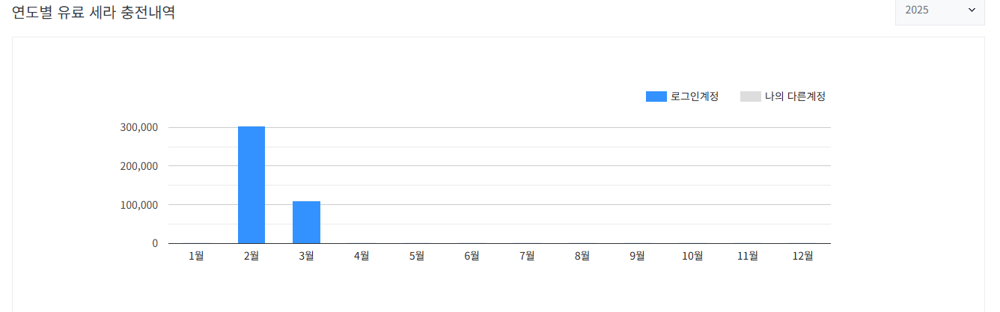
Task: Click the 8월 axis label
Action: click(x=582, y=256)
